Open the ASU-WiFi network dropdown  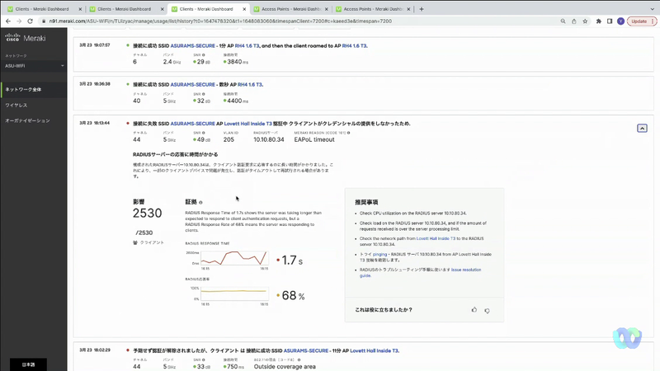[x=34, y=66]
